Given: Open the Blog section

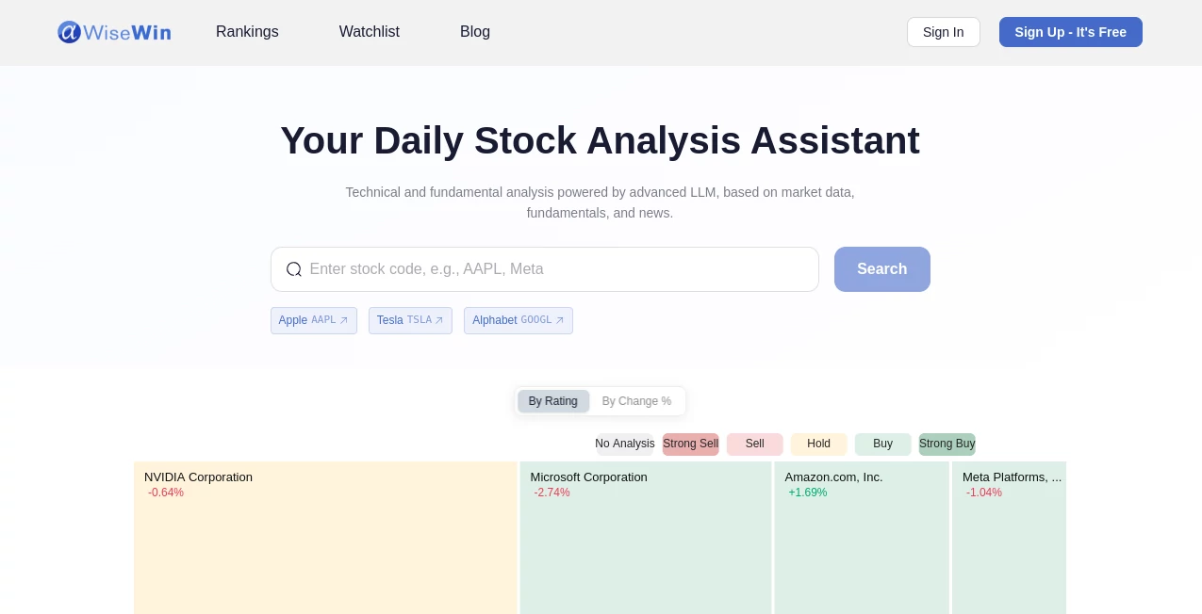Looking at the screenshot, I should pyautogui.click(x=475, y=32).
